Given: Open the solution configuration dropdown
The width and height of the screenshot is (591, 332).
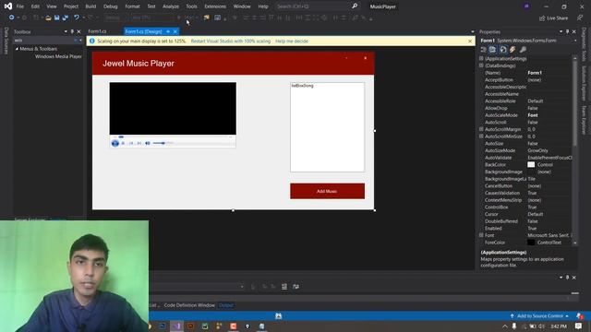Looking at the screenshot, I should coord(116,18).
